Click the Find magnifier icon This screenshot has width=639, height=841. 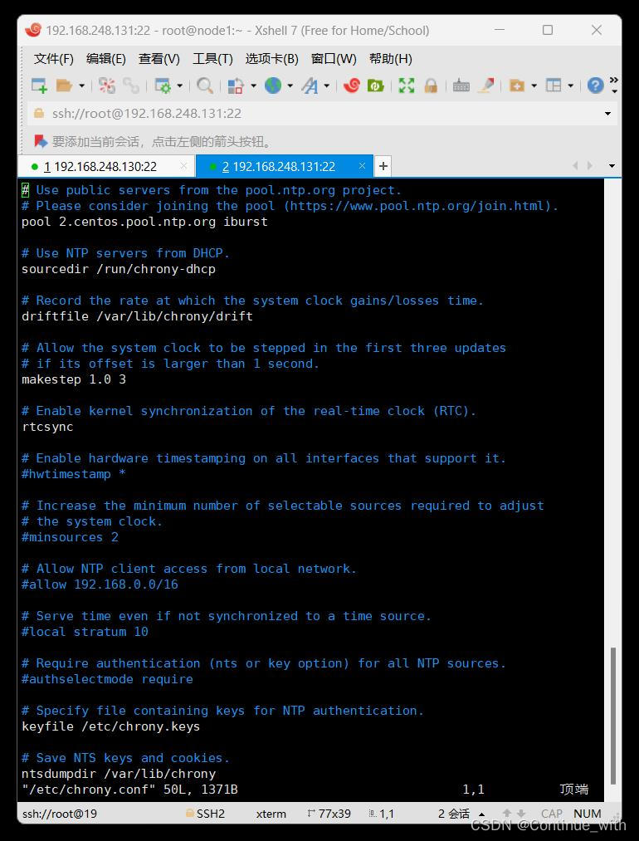205,86
